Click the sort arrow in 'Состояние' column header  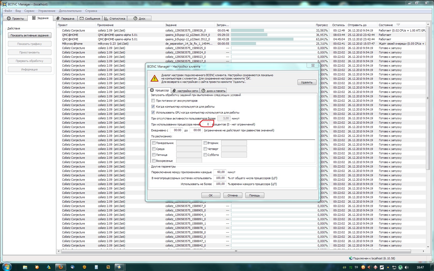coord(398,25)
